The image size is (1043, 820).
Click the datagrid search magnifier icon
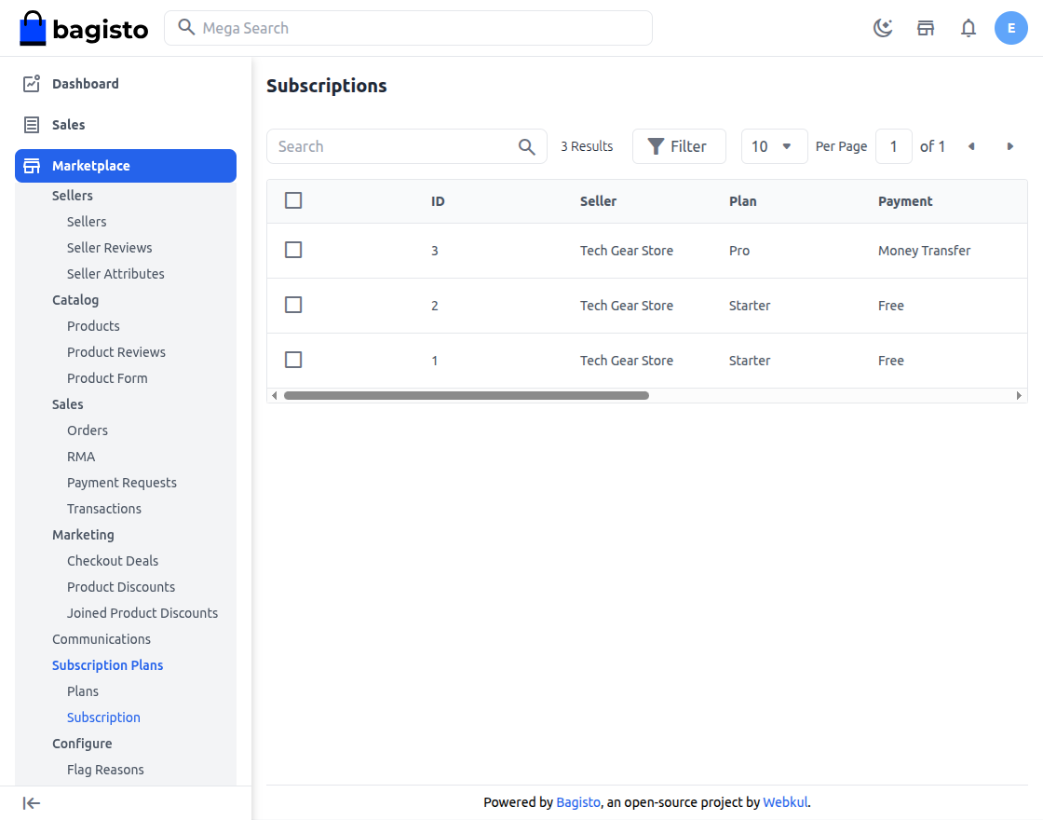pyautogui.click(x=527, y=146)
